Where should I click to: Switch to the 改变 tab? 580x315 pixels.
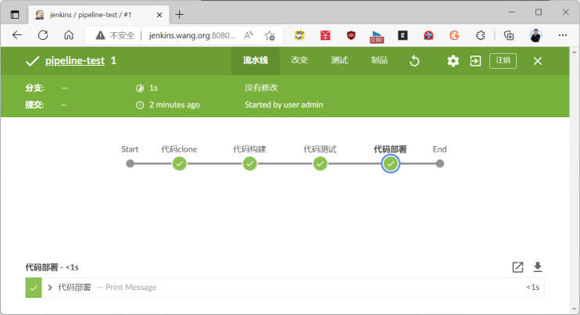coord(299,60)
